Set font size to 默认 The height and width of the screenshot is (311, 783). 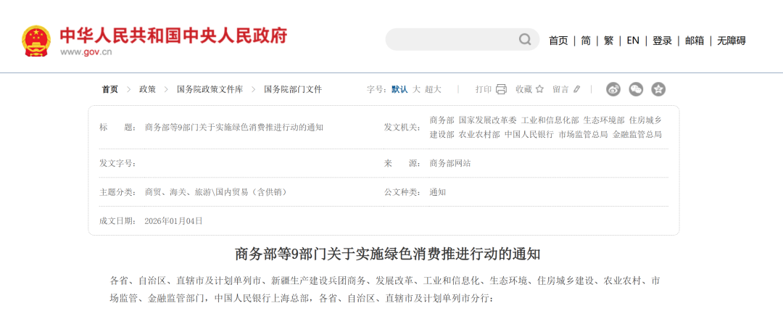pyautogui.click(x=399, y=89)
